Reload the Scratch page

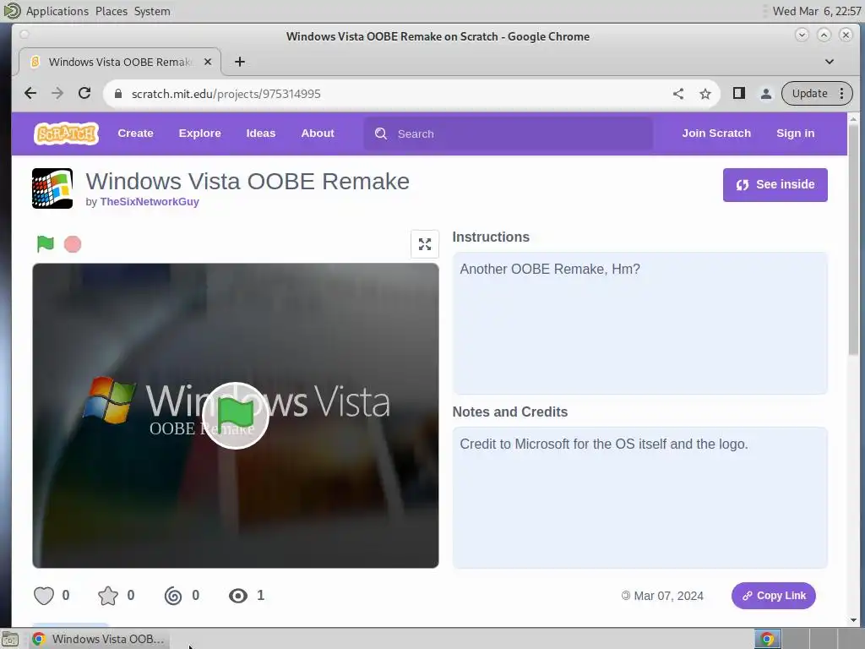click(x=84, y=93)
